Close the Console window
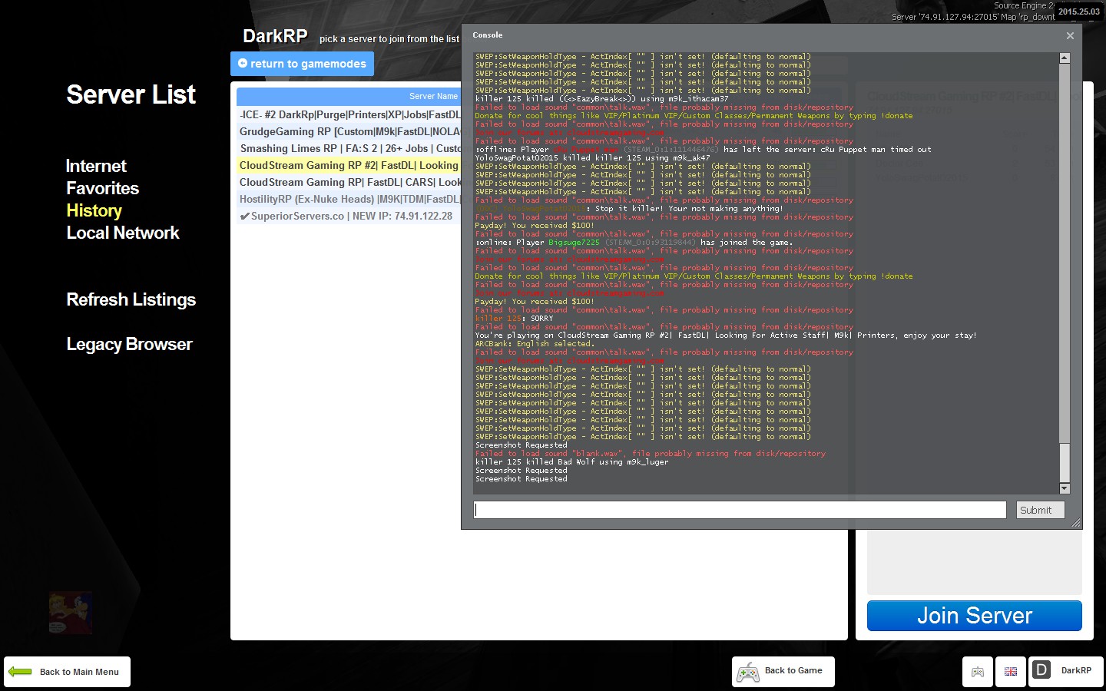Screen dimensions: 1106x691 [1070, 35]
